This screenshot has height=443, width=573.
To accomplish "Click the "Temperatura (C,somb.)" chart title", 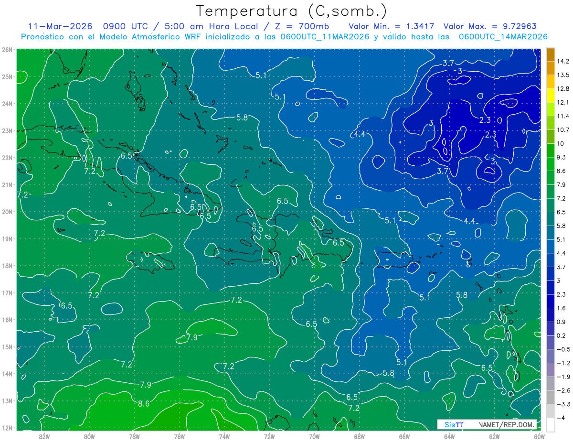I will (291, 11).
